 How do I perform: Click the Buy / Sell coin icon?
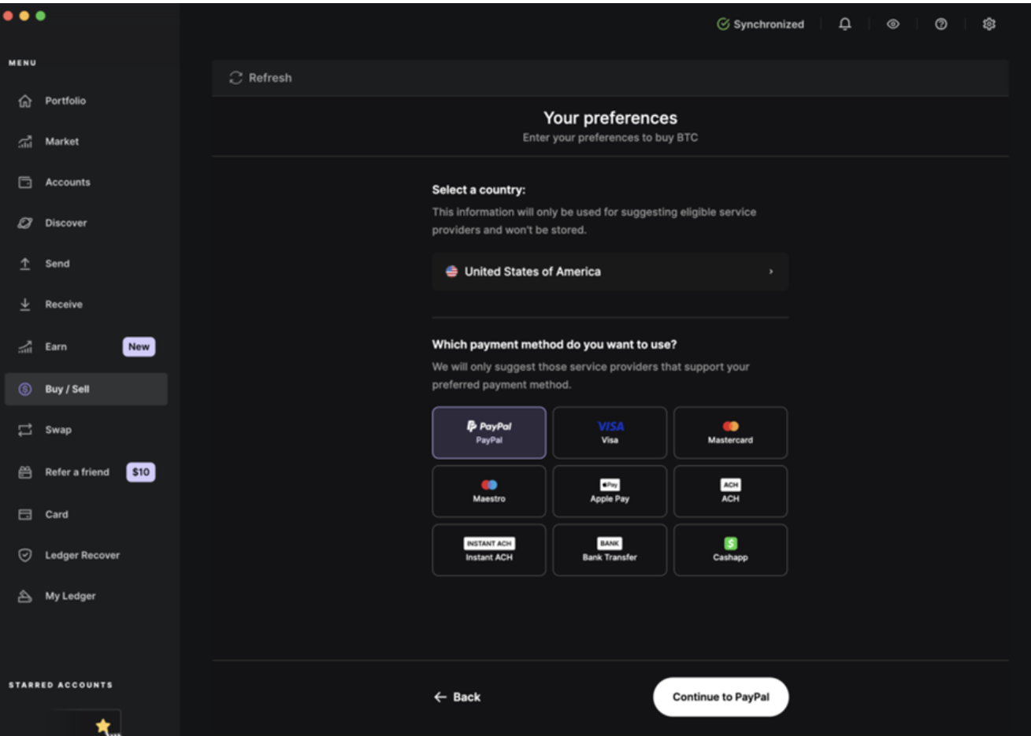point(25,389)
